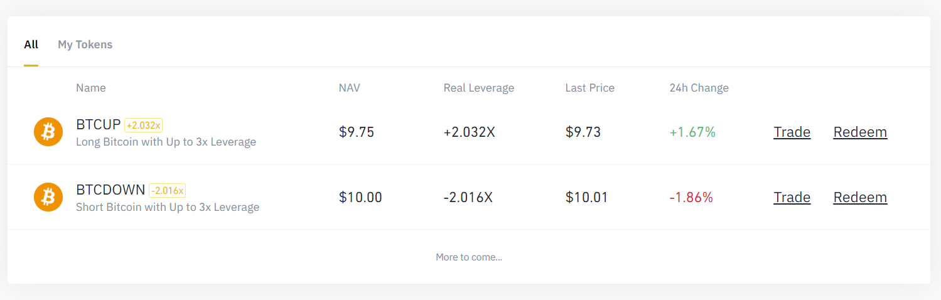Click the Real Leverage column header
Screen dimensions: 941x300
(x=478, y=88)
